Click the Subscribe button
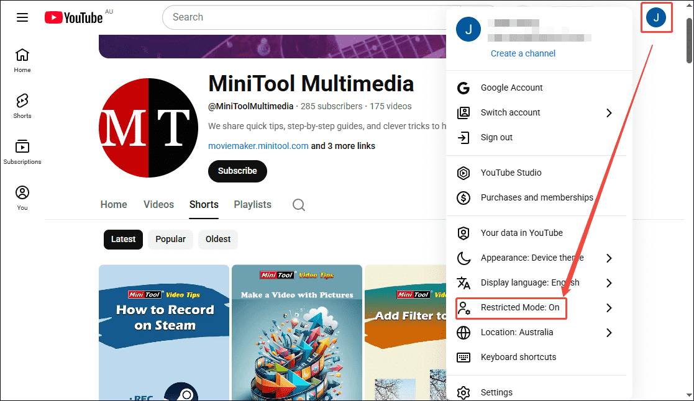The image size is (694, 401). tap(237, 171)
